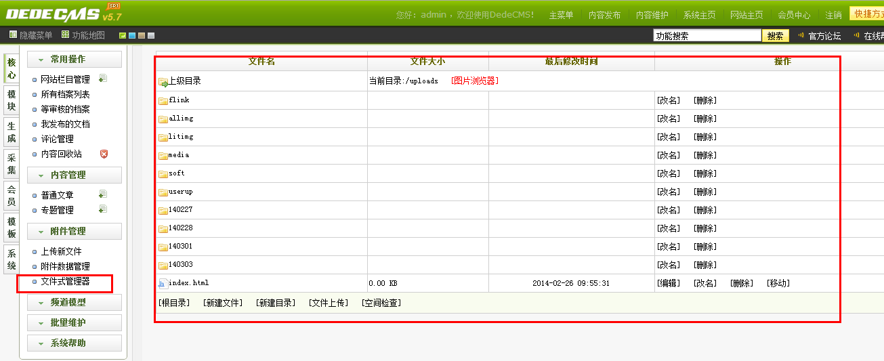The width and height of the screenshot is (884, 361).
Task: Click 删除 for the media folder
Action: pos(705,155)
